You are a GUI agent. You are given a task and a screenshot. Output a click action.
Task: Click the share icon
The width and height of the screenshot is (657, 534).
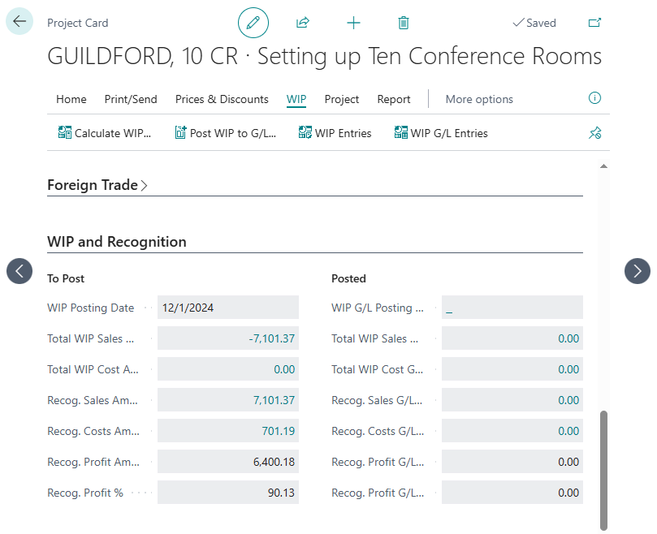pos(303,23)
